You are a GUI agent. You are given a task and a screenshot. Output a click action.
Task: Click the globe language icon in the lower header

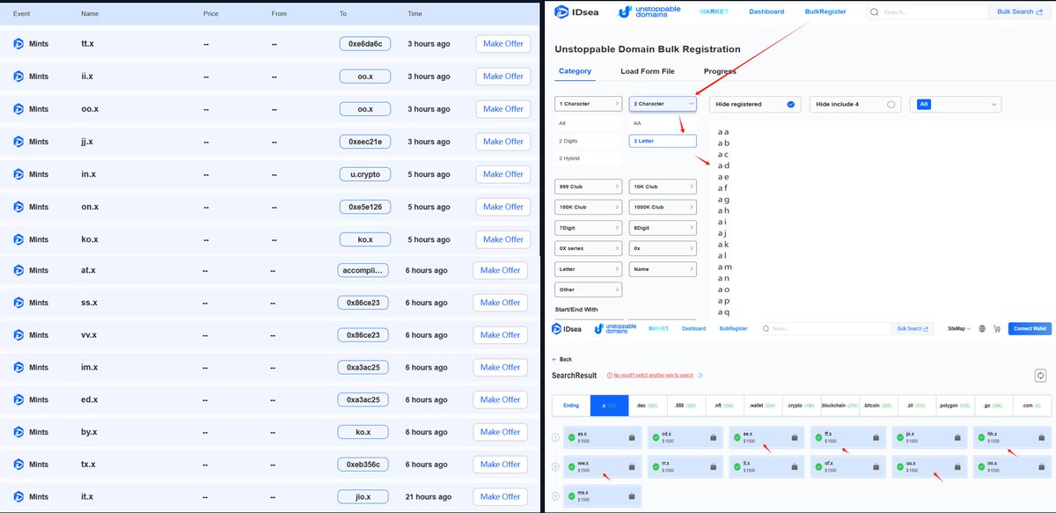click(x=982, y=328)
